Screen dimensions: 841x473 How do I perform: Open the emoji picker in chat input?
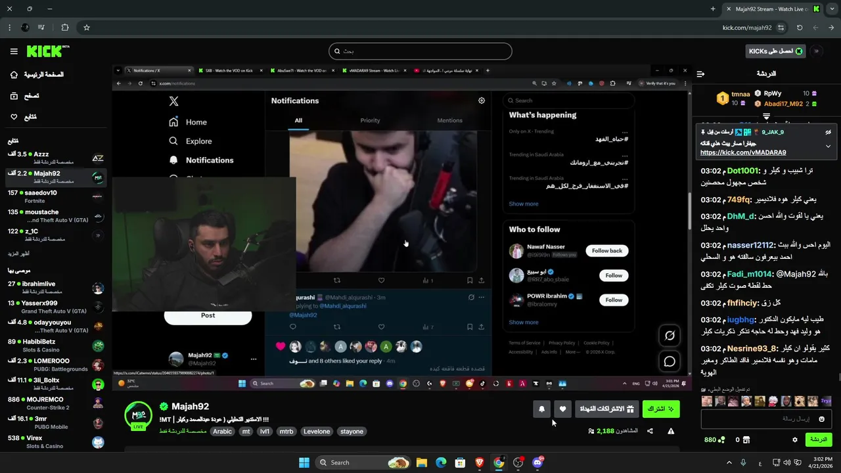pyautogui.click(x=821, y=418)
